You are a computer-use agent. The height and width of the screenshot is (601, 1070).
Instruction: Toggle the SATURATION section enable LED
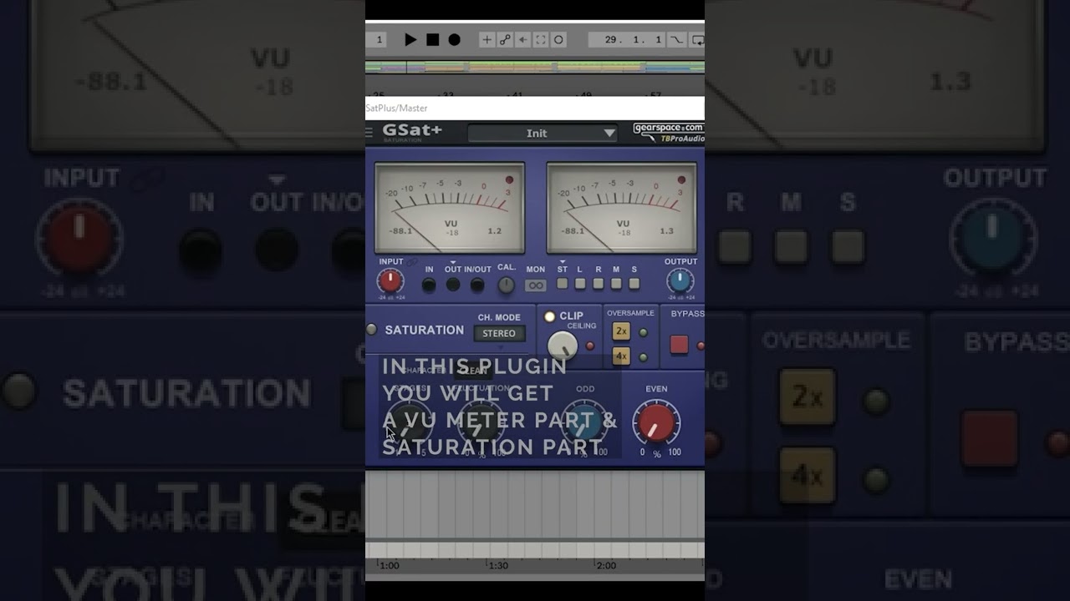[371, 330]
